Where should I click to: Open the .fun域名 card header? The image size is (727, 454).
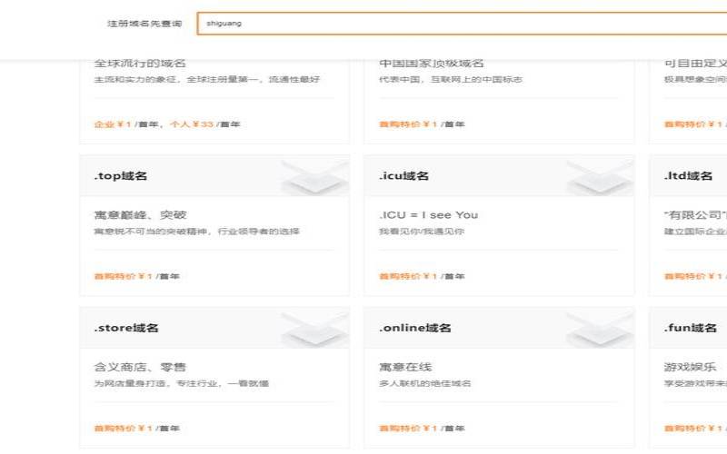click(688, 328)
